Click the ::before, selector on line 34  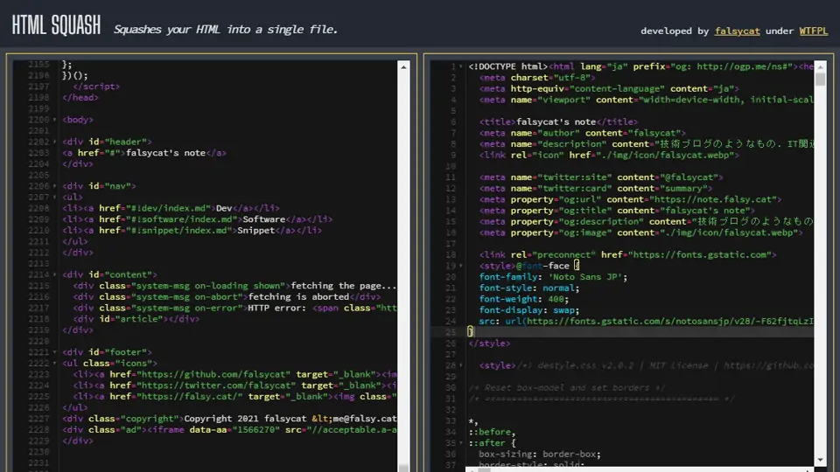(x=493, y=432)
